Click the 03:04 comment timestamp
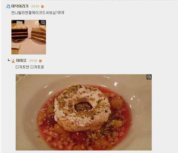 tap(35, 6)
